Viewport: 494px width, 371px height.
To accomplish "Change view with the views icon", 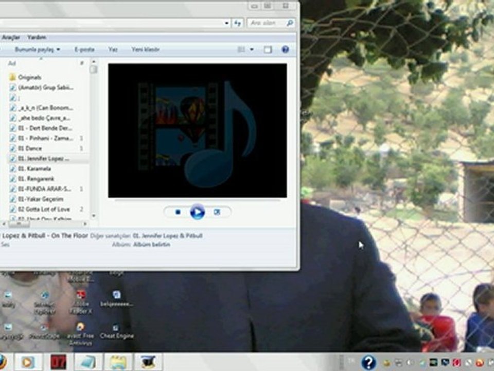I will click(241, 49).
